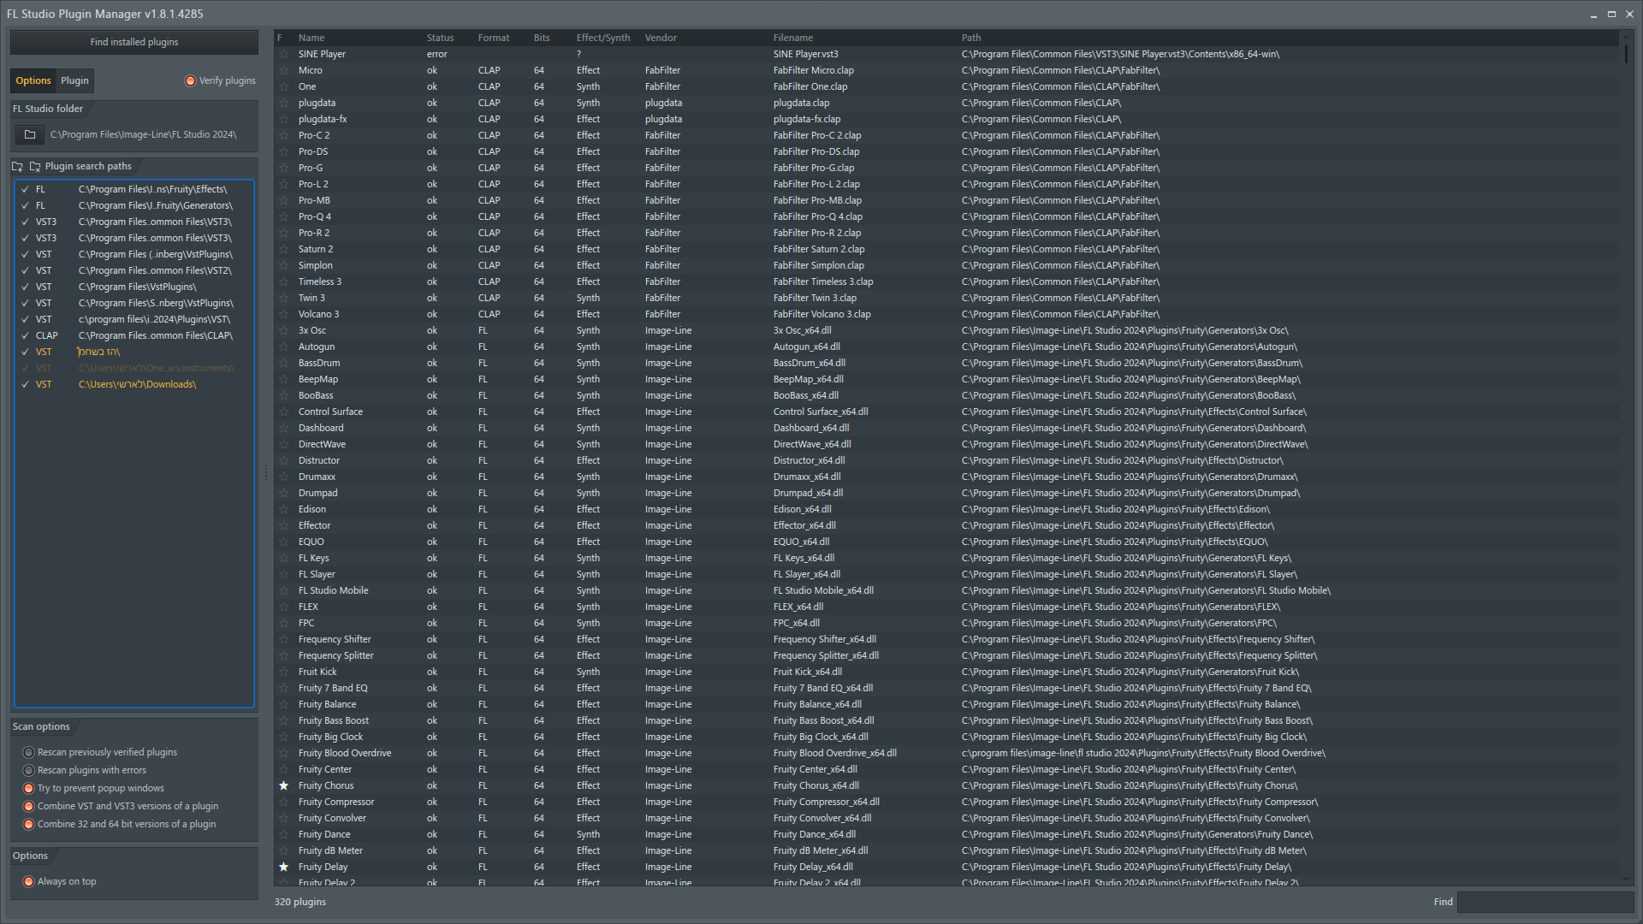This screenshot has height=924, width=1643.
Task: Click inside the Find search field
Action: [x=1545, y=902]
